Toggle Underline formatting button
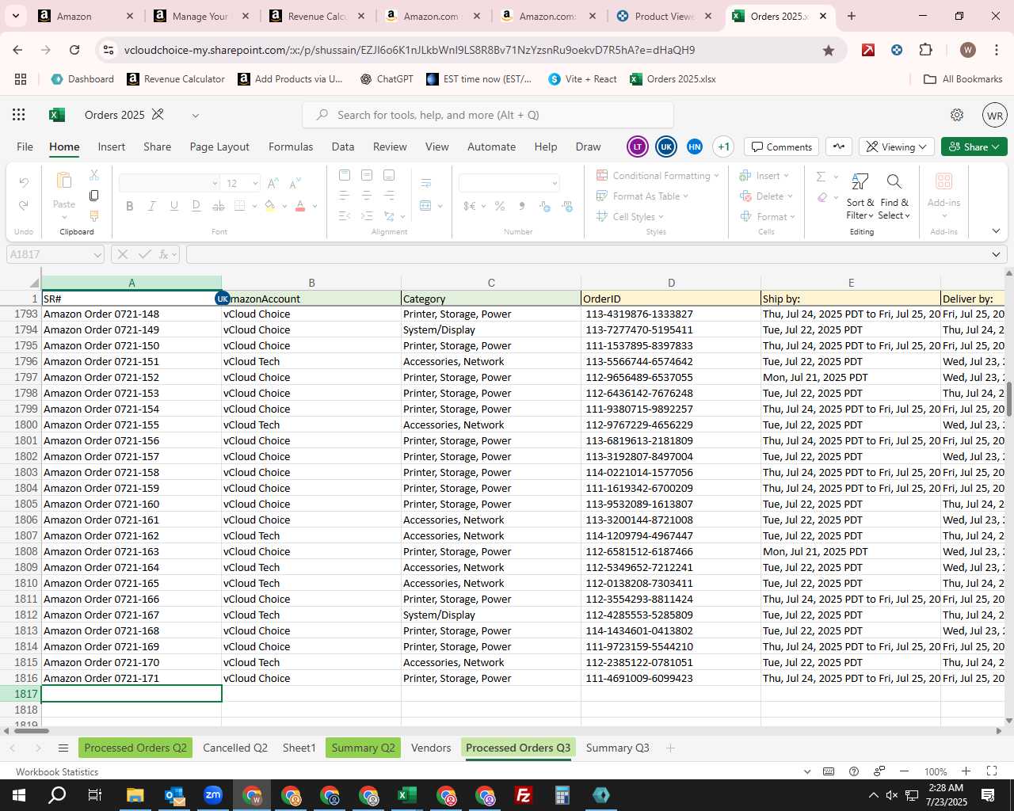Image resolution: width=1014 pixels, height=811 pixels. (x=173, y=206)
